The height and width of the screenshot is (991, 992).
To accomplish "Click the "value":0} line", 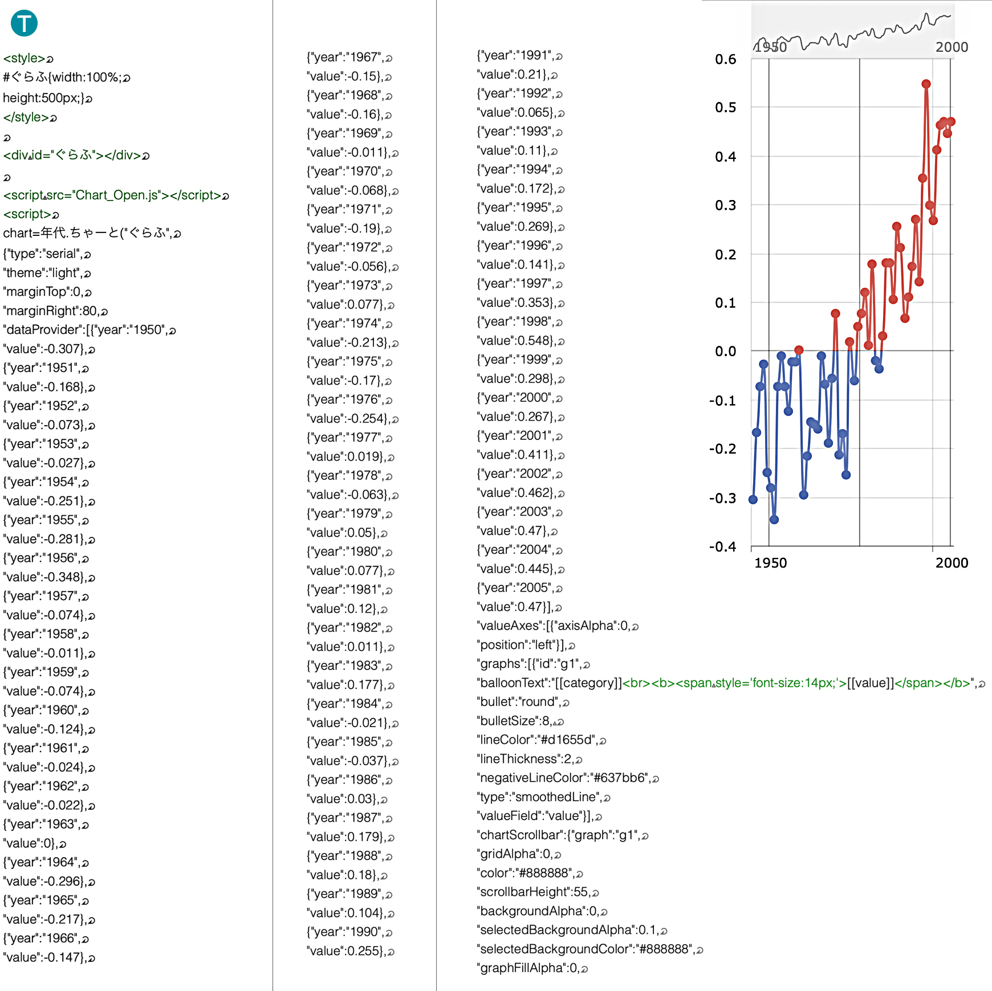I will click(35, 843).
